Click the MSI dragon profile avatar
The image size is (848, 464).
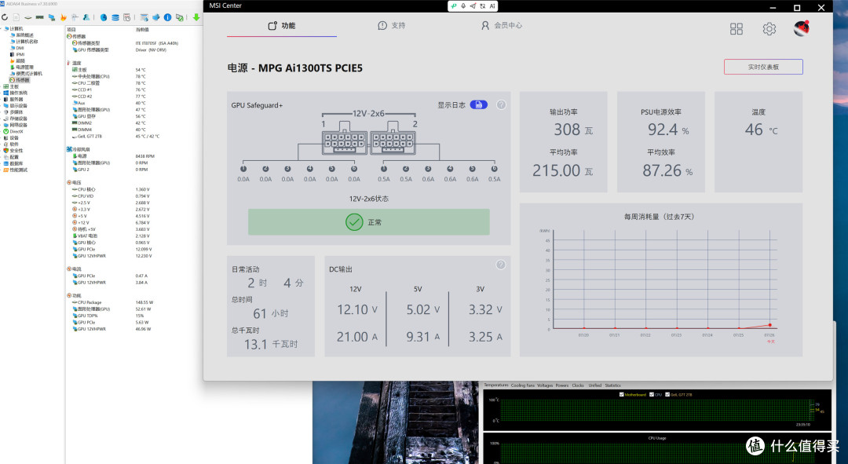802,28
